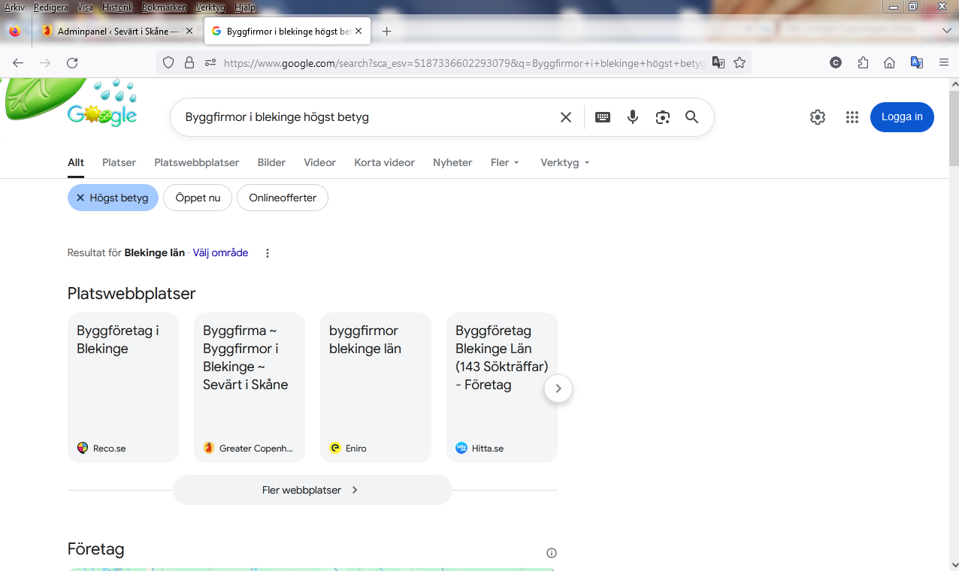Start voice search with microphone icon
This screenshot has height=571, width=959.
(633, 117)
